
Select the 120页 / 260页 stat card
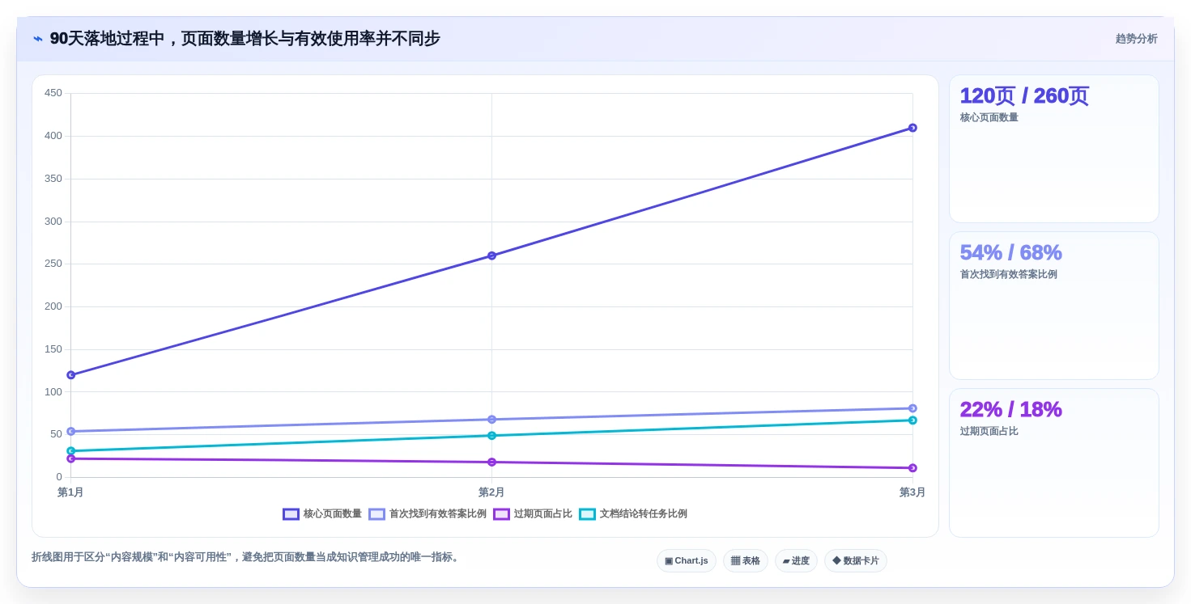point(1054,149)
